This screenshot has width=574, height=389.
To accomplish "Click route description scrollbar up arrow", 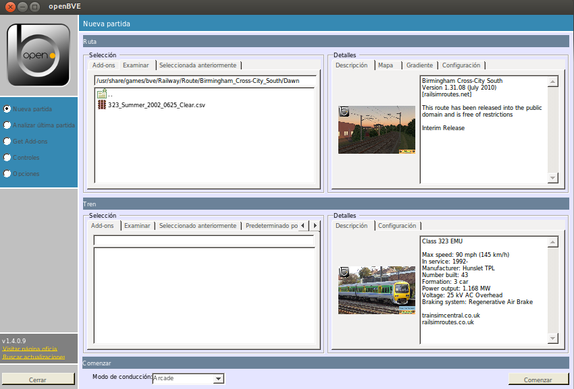I will [x=553, y=81].
